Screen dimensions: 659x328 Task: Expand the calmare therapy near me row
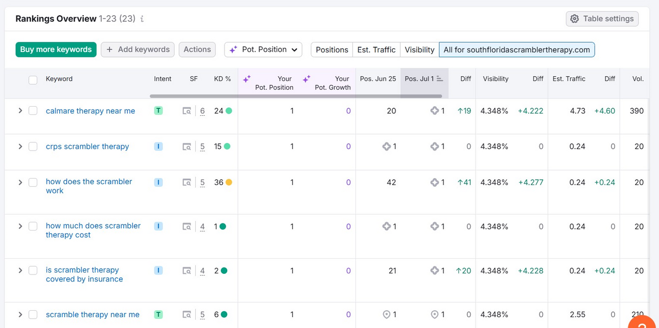point(20,110)
